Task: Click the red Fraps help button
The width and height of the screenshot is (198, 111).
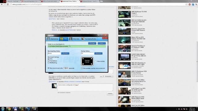Action: [x=105, y=38]
